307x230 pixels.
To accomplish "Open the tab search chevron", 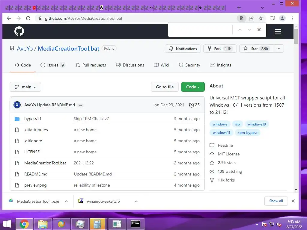I will tap(262, 8).
